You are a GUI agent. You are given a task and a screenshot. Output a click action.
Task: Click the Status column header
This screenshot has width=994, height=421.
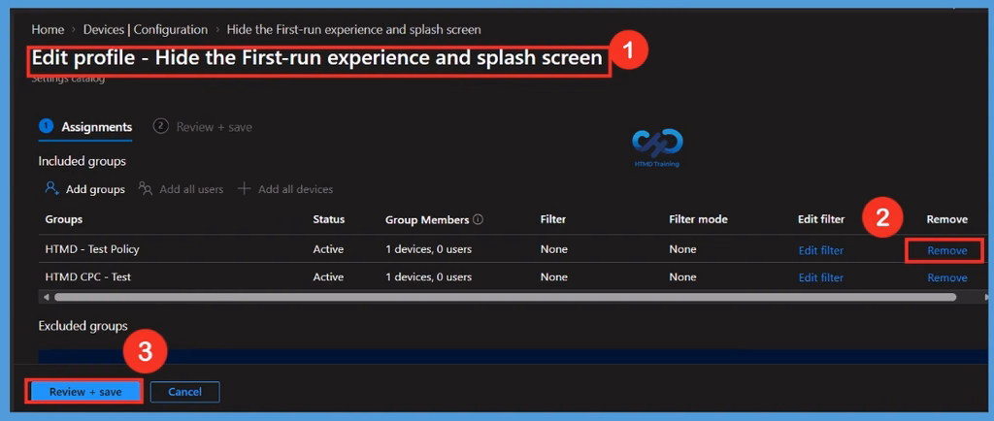(328, 219)
